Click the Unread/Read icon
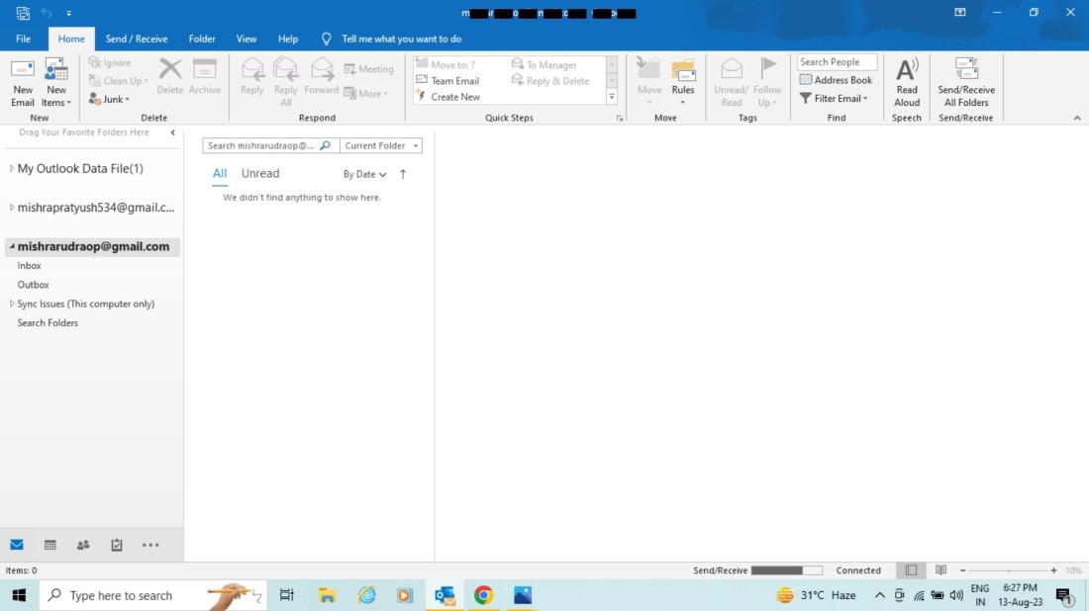Screen dimensions: 1089x611 tap(731, 82)
